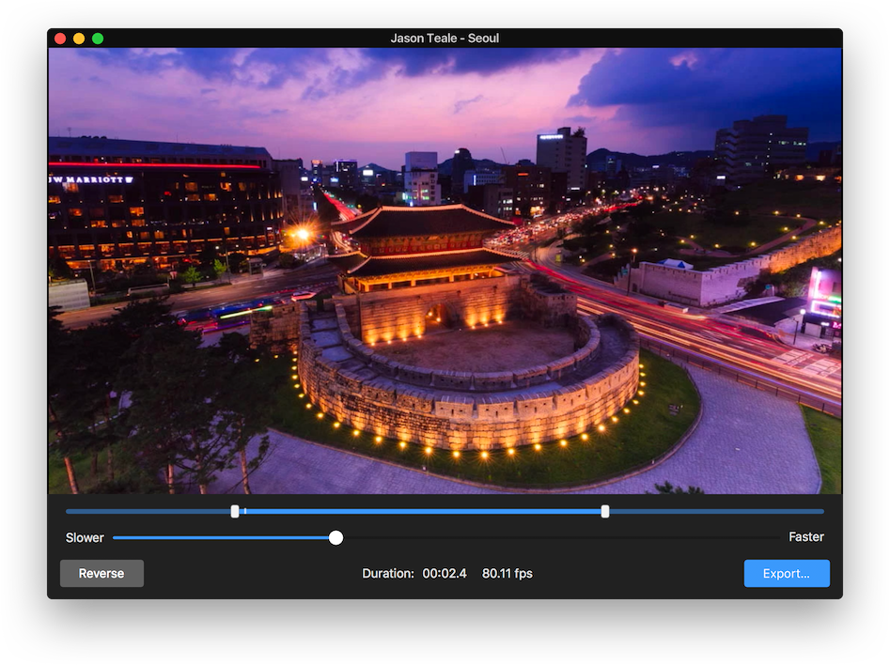Click the green full-screen window button
The width and height of the screenshot is (890, 665).
point(98,39)
